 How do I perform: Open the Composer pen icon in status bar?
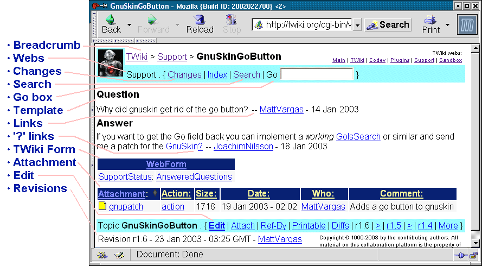pos(119,255)
